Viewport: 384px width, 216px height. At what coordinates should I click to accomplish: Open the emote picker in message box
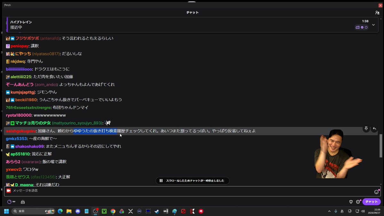click(x=376, y=192)
